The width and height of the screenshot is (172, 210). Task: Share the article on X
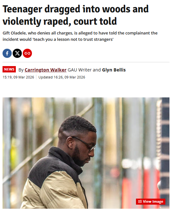(x=17, y=53)
